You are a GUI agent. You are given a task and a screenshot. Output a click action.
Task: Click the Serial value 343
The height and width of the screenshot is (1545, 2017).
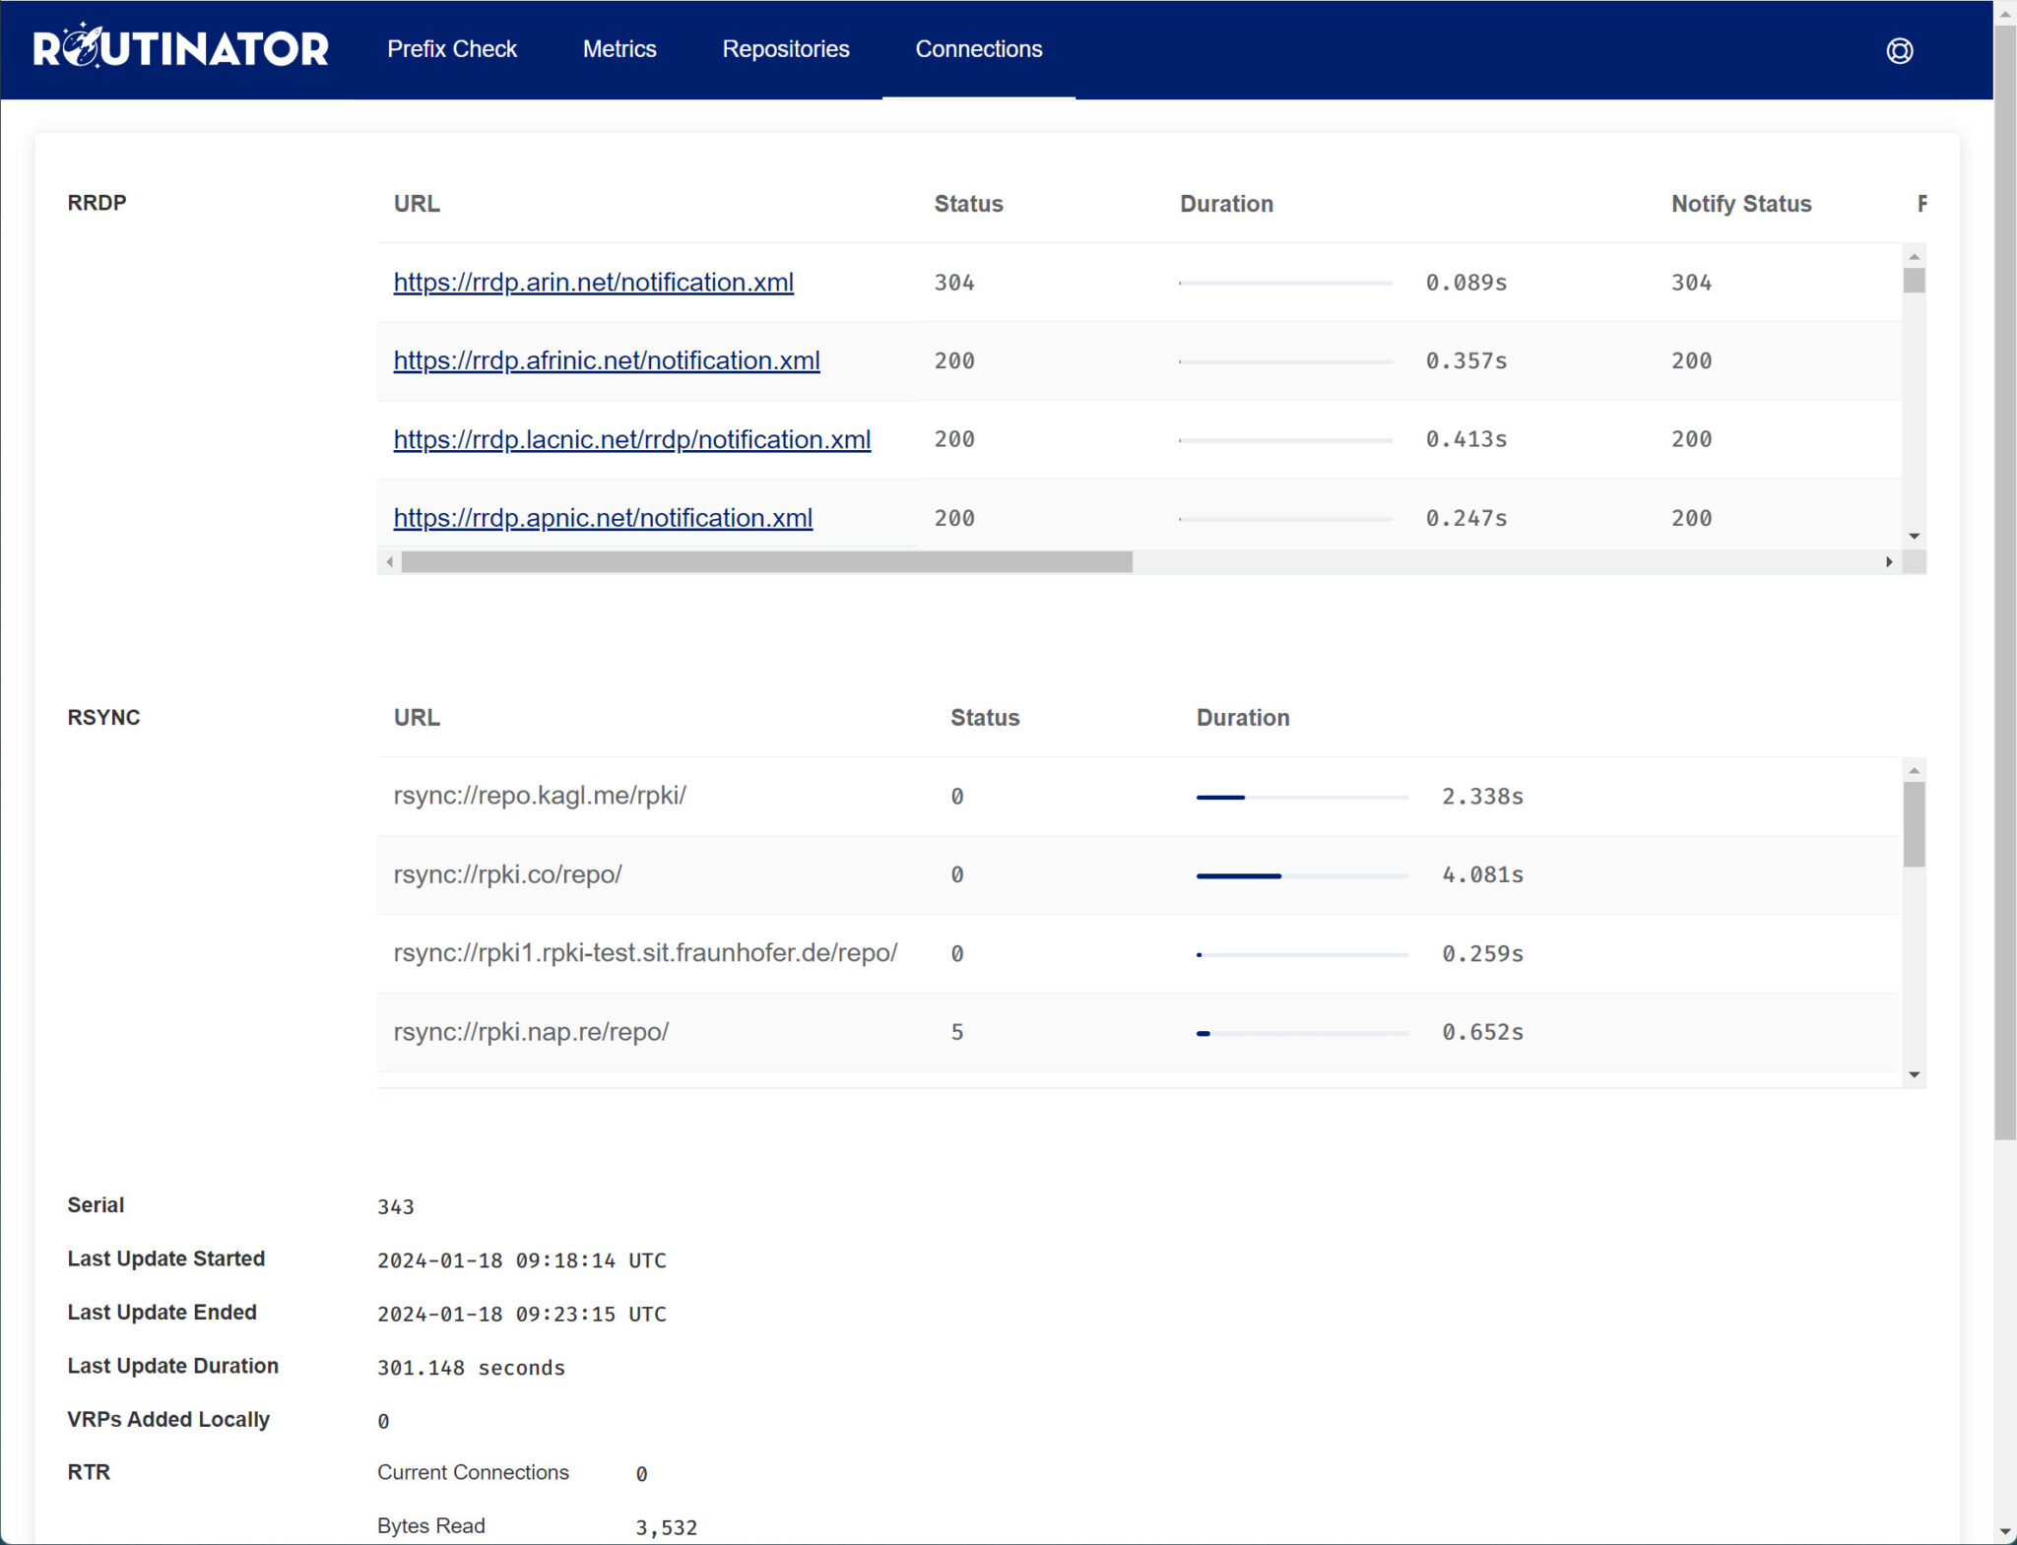[x=395, y=1206]
